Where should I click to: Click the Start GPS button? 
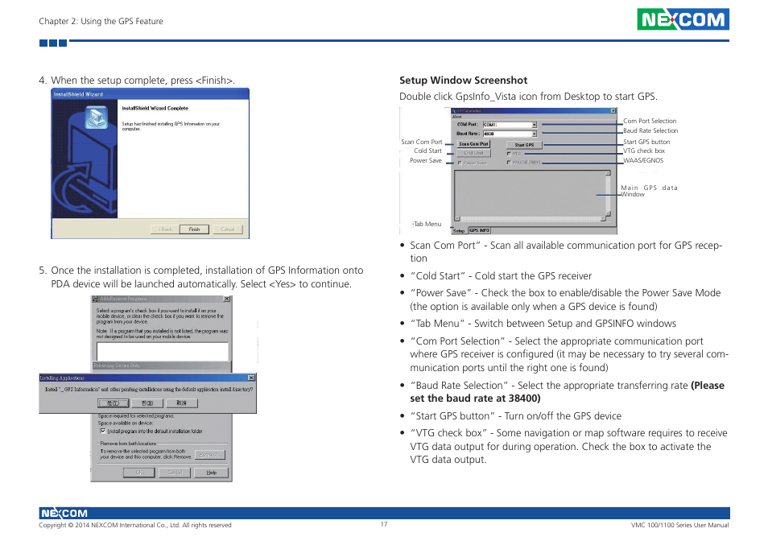click(524, 145)
